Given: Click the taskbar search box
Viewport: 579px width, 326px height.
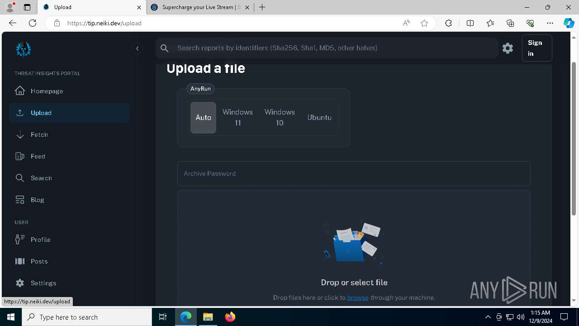Looking at the screenshot, I should (x=87, y=317).
